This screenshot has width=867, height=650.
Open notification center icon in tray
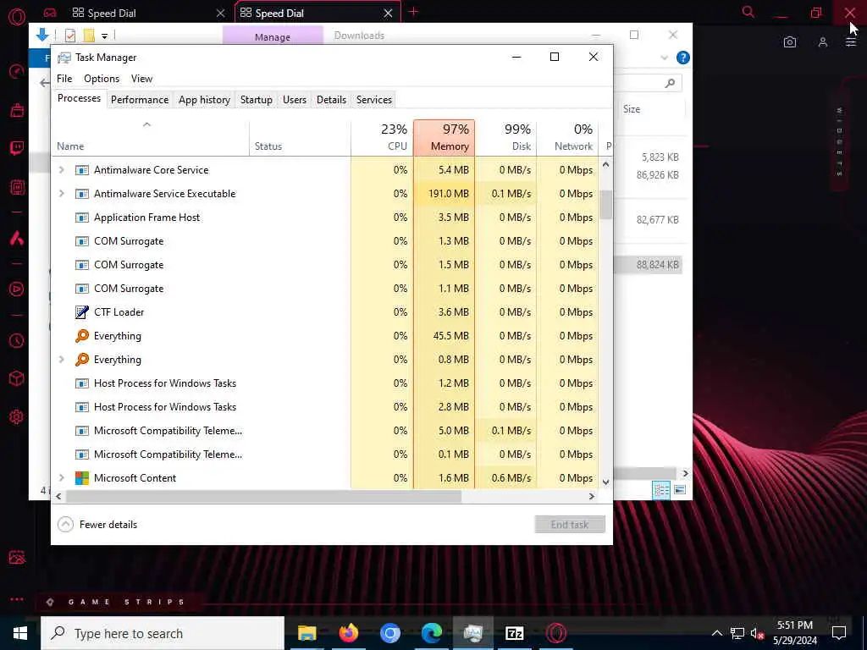[839, 633]
